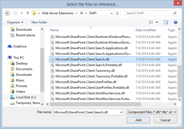Click file list scroll up arrow
This screenshot has width=184, height=129.
coord(179,29)
